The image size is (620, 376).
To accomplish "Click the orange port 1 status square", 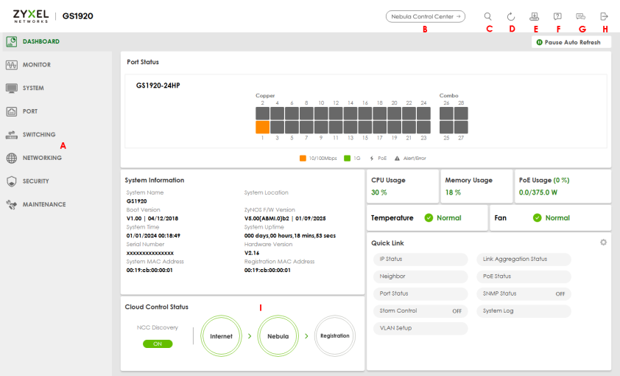I will point(263,128).
